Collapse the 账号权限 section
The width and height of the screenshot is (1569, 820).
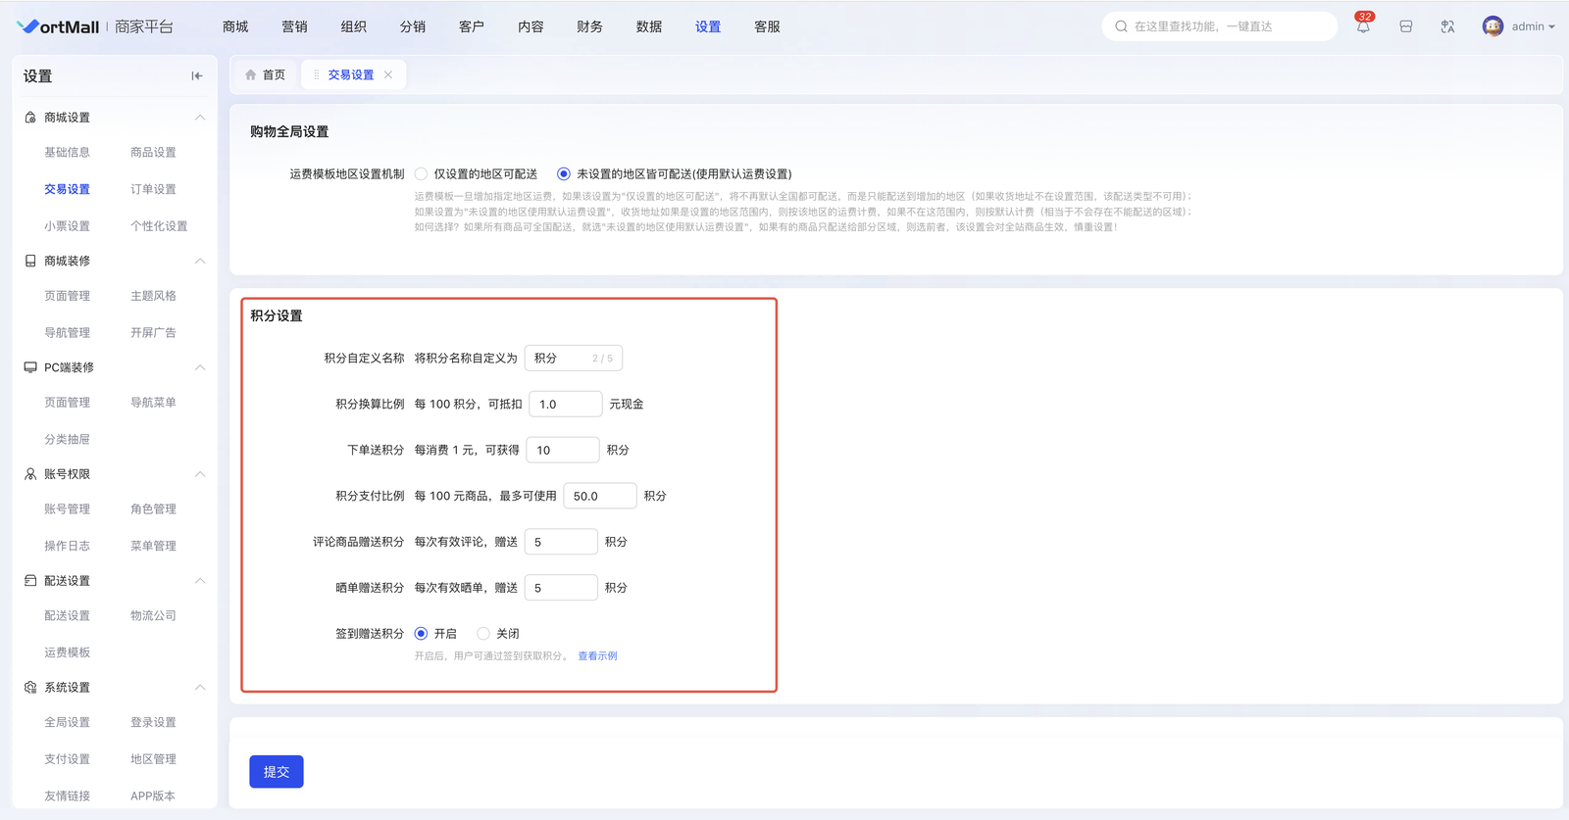pyautogui.click(x=200, y=474)
